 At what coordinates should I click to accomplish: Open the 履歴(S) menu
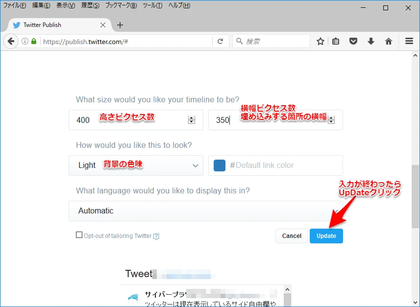(x=90, y=5)
